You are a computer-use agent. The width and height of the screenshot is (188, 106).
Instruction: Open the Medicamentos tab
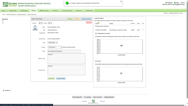pos(44,11)
